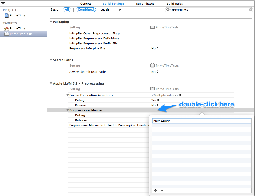255x196 pixels.
Task: Click PrimeTimeTests column icon under Preprocessing
Action: coord(152,89)
